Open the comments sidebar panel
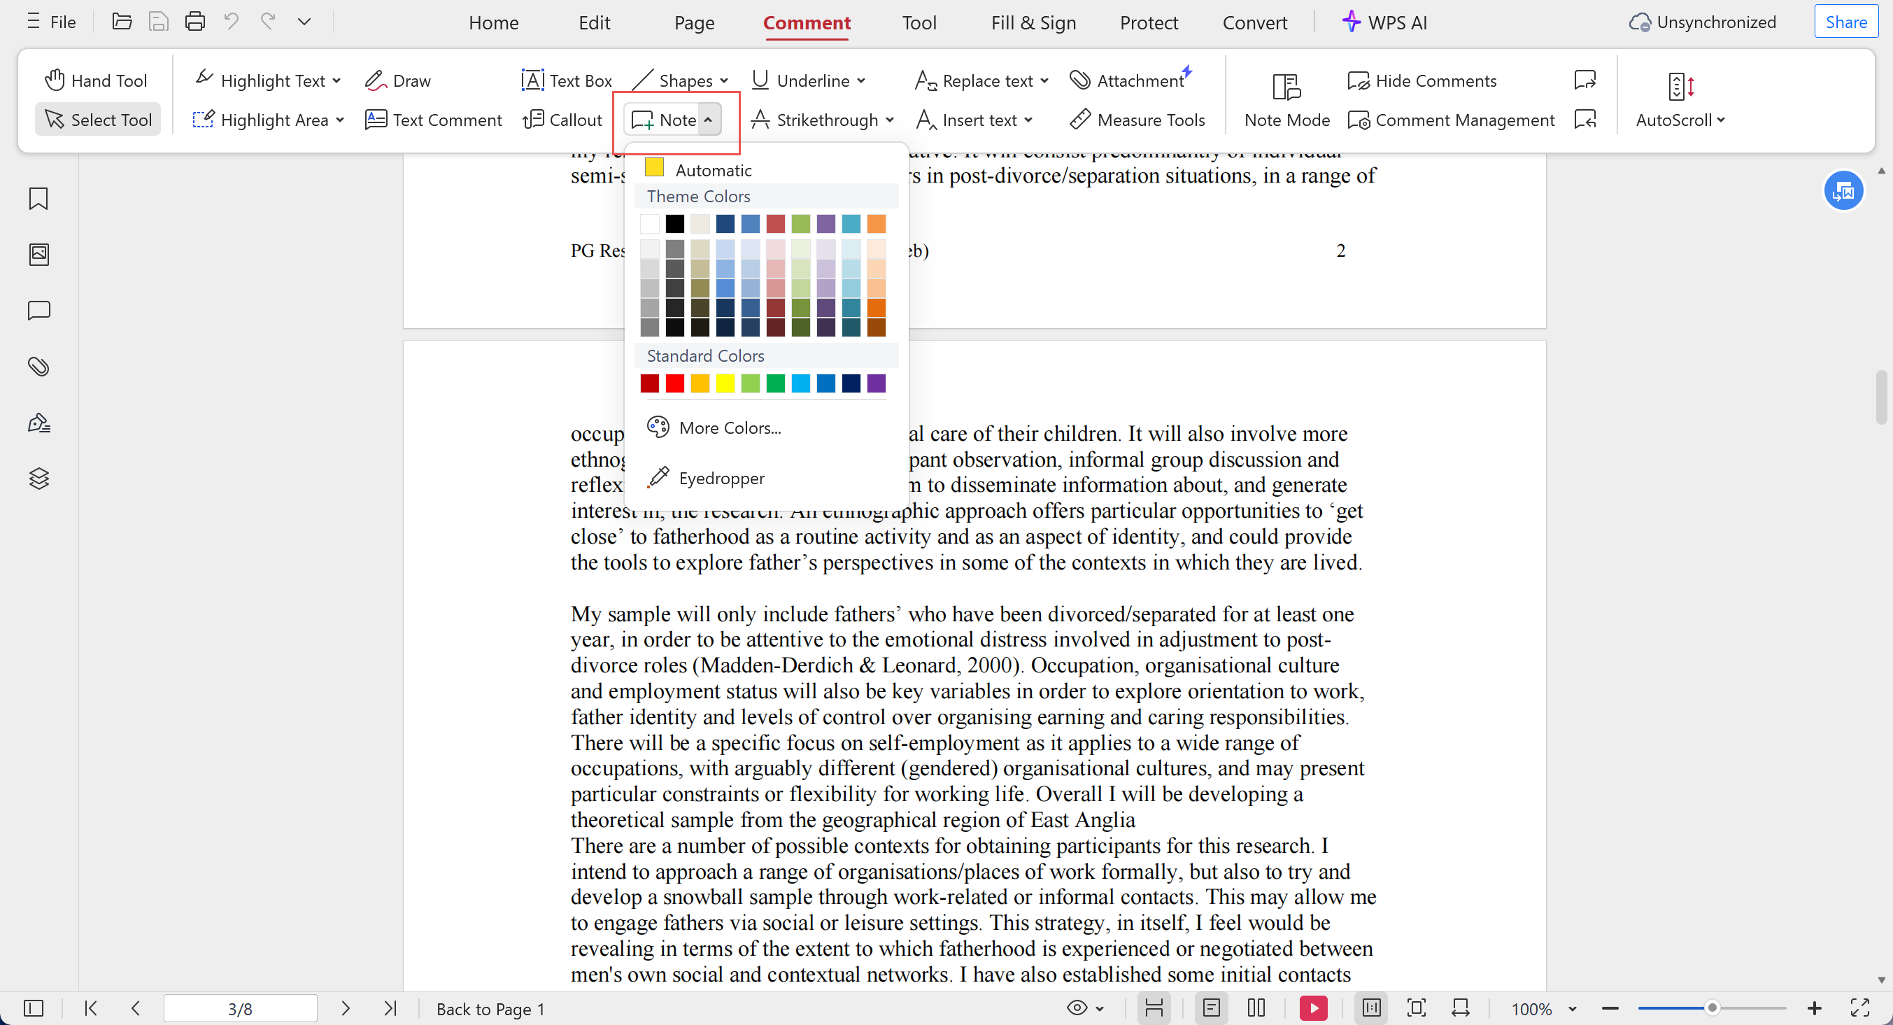The image size is (1893, 1025). click(38, 310)
